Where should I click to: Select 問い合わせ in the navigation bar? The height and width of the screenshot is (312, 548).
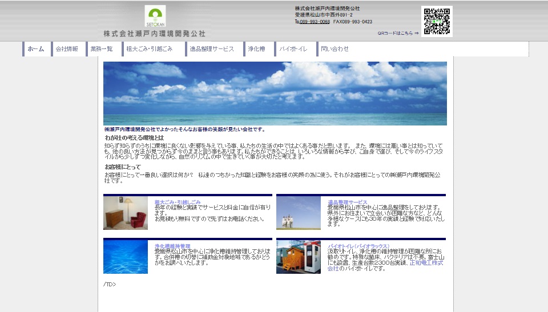[x=335, y=49]
